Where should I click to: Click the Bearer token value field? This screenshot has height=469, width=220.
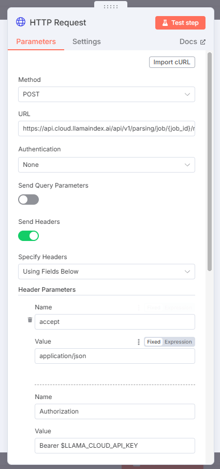[115, 446]
